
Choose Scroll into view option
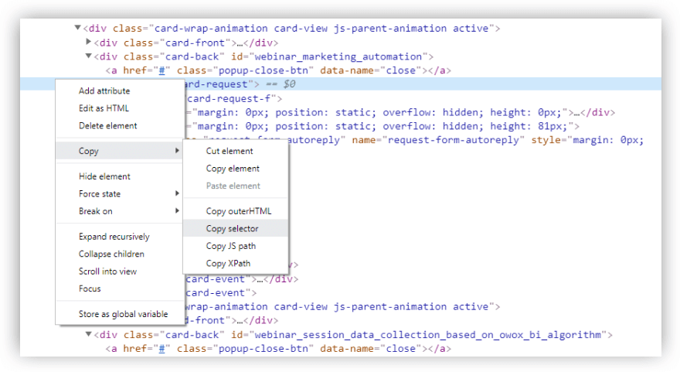107,271
